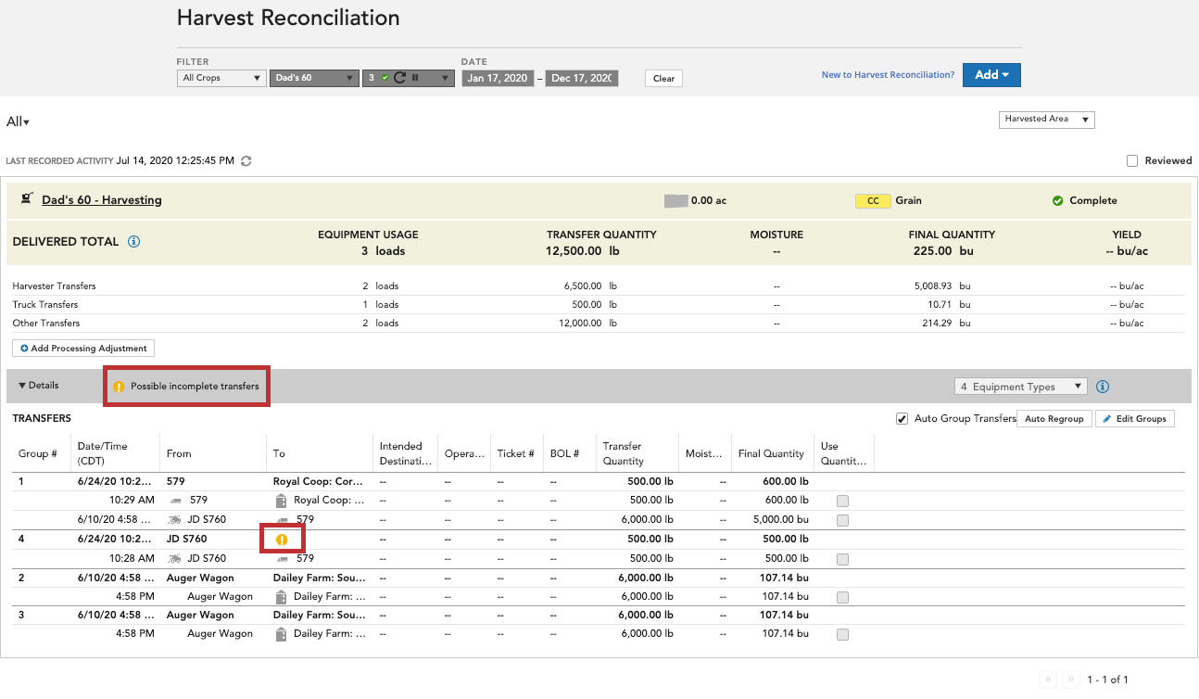
Task: Open the Delivered Total info icon
Action: point(133,242)
